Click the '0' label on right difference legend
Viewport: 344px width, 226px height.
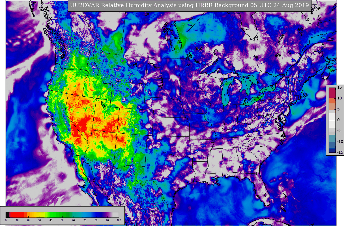(x=338, y=120)
